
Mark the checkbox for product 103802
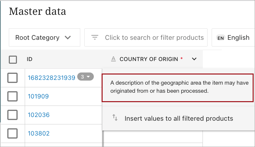13,134
